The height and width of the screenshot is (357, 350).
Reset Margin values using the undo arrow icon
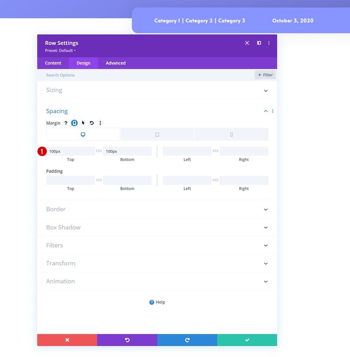click(x=91, y=123)
